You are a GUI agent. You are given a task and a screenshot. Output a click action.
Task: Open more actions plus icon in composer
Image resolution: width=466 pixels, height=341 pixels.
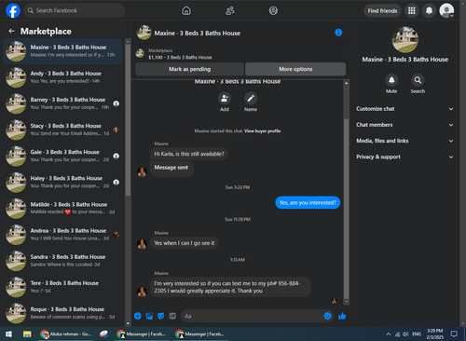(x=138, y=316)
